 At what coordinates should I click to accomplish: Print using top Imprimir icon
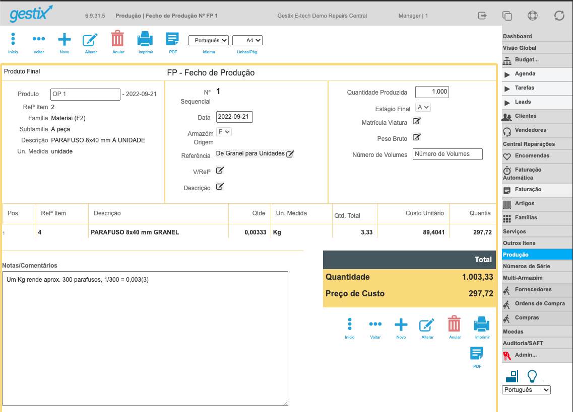[145, 39]
